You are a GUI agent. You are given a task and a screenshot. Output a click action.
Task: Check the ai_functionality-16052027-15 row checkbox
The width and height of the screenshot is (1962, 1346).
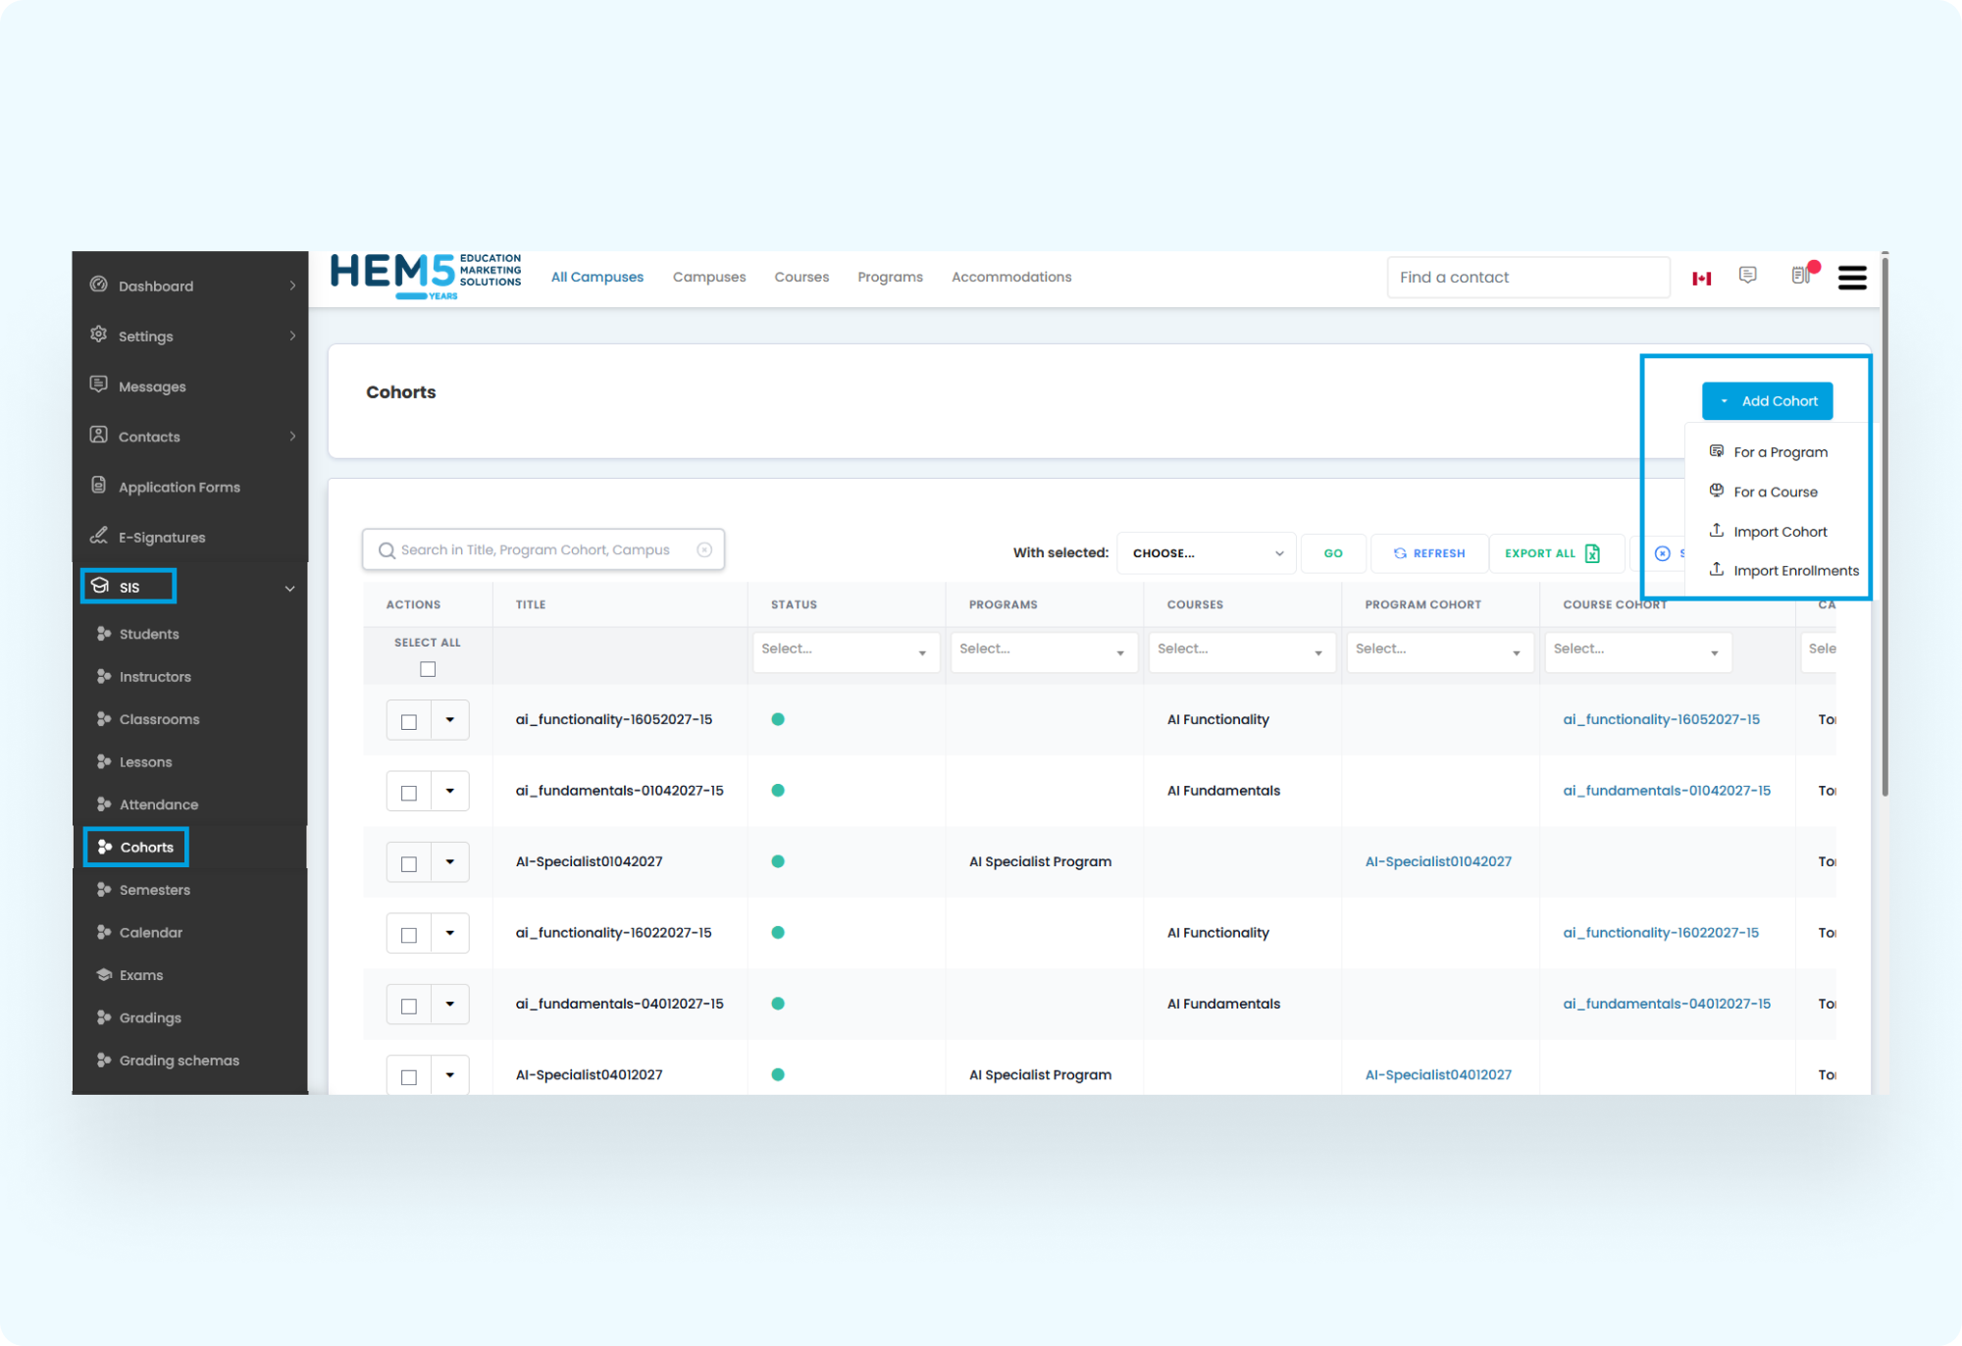tap(409, 722)
